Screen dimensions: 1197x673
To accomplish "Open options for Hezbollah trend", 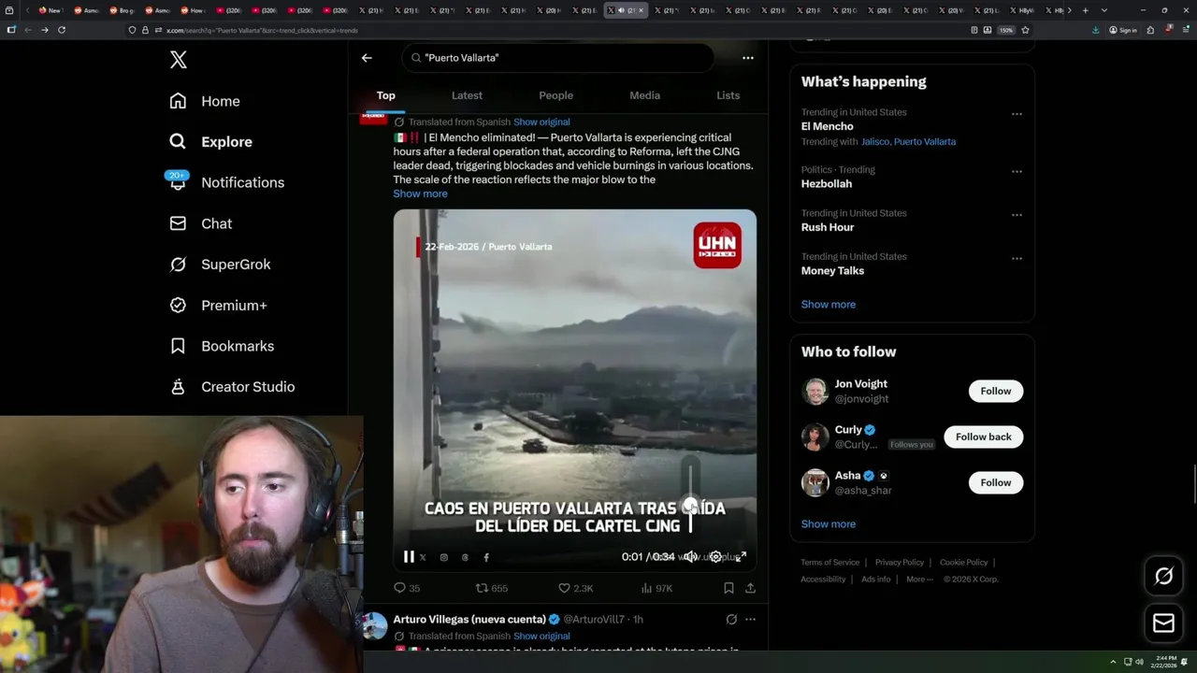I will pyautogui.click(x=1017, y=172).
